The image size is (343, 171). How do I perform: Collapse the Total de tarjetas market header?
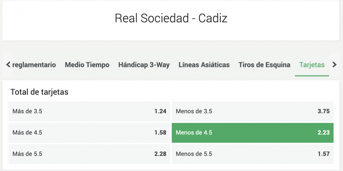39,92
